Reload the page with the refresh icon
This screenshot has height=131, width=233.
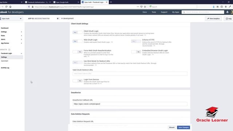(x=6, y=7)
